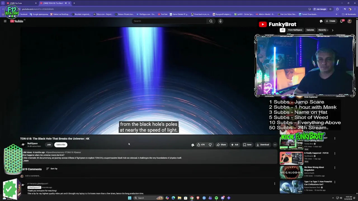Dislike the TON 618 video
Viewport: 358px width, 201px height.
pos(210,145)
